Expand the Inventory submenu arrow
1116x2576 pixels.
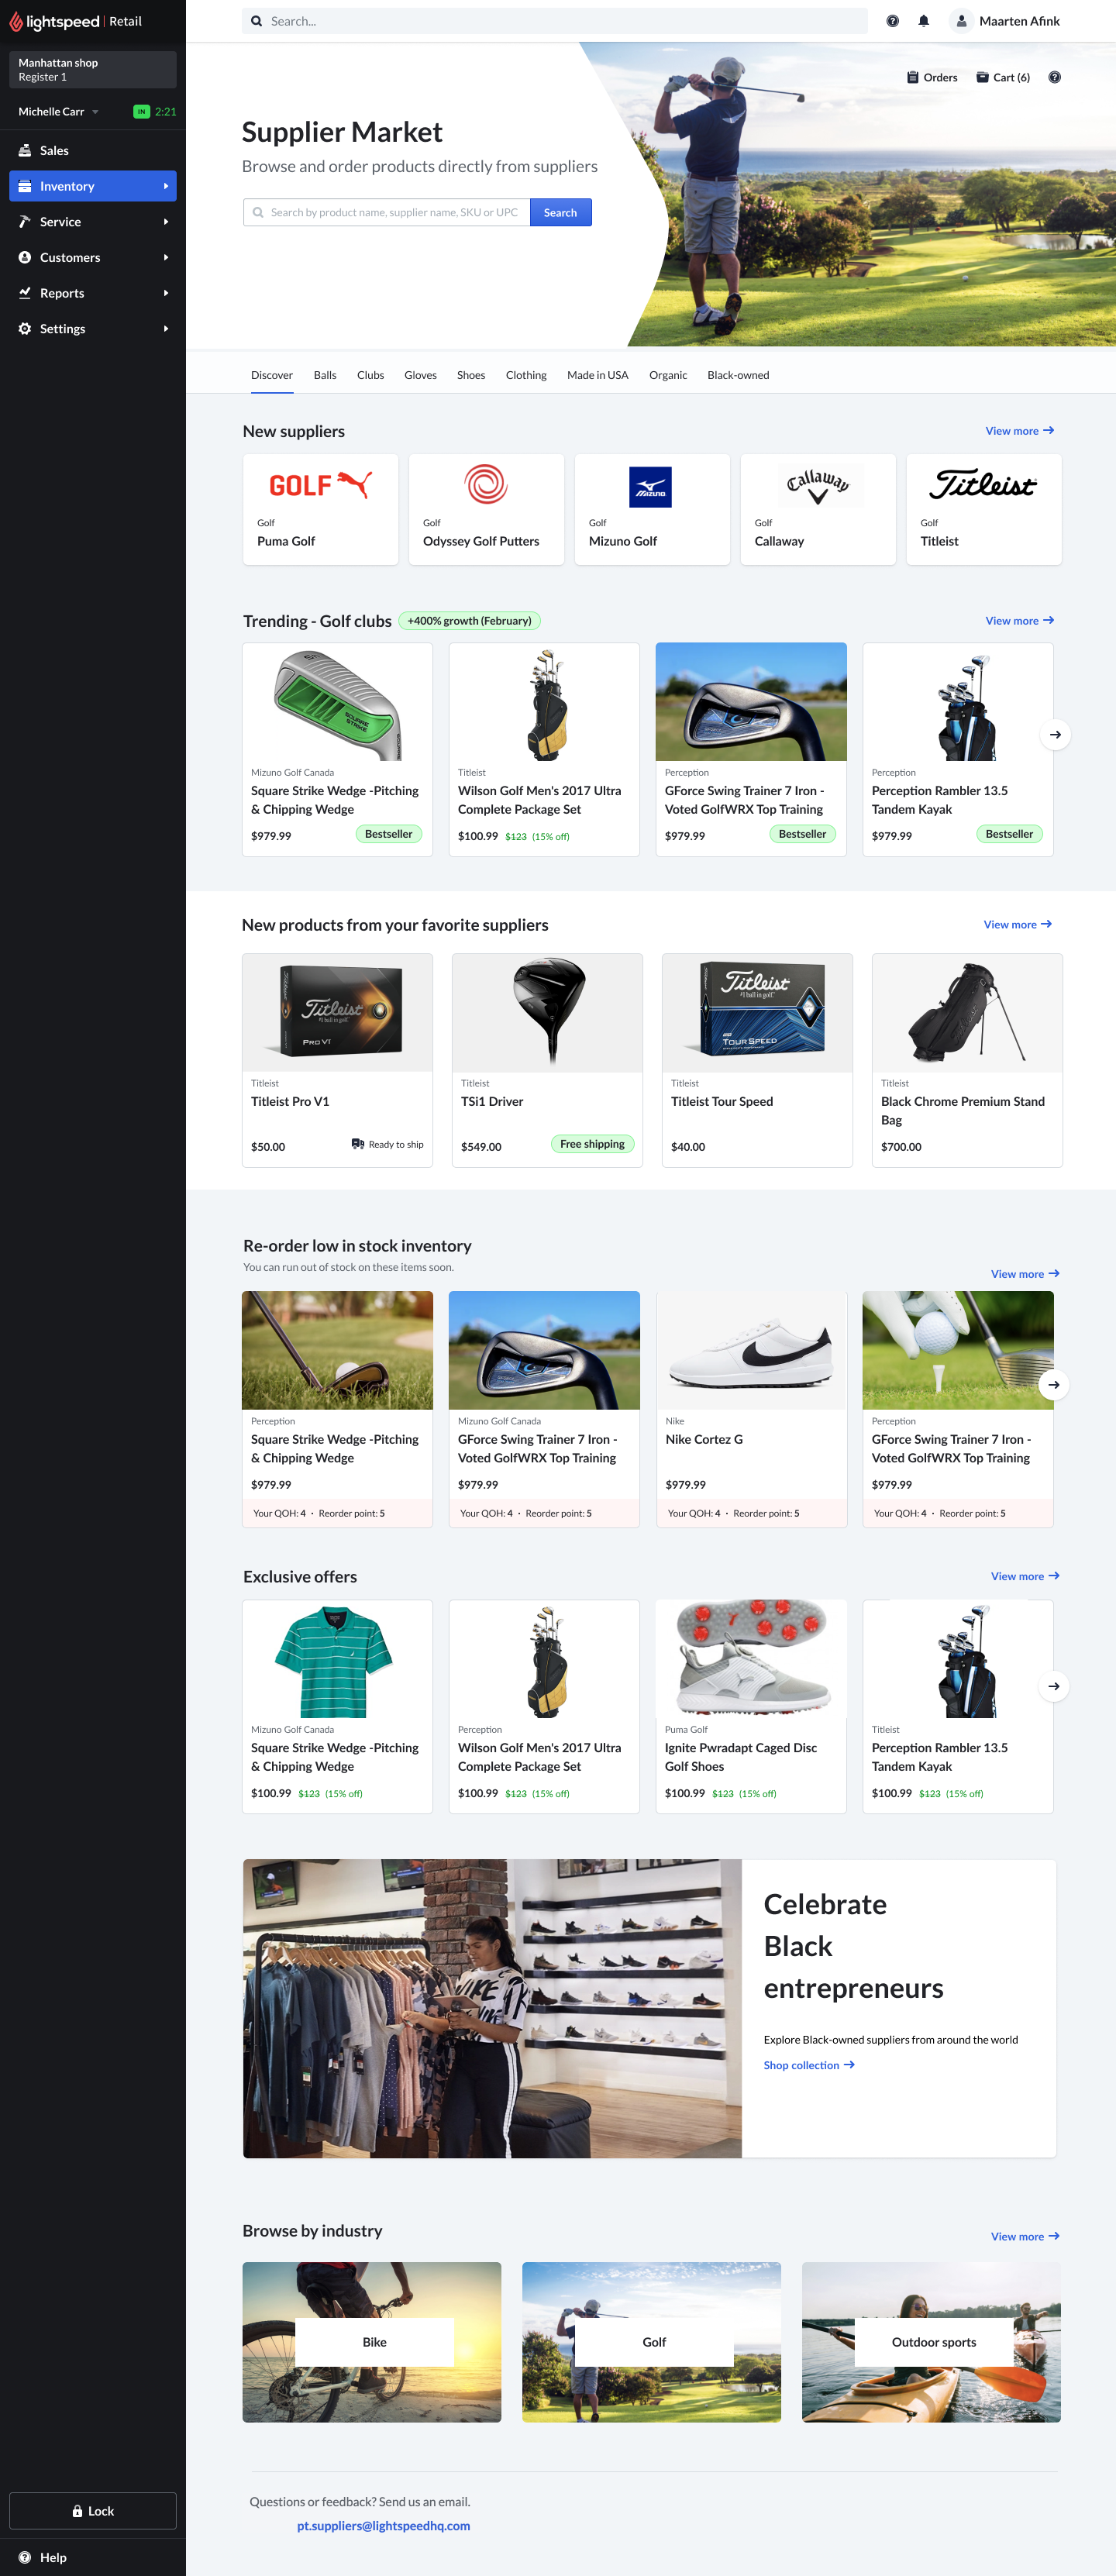[x=166, y=186]
